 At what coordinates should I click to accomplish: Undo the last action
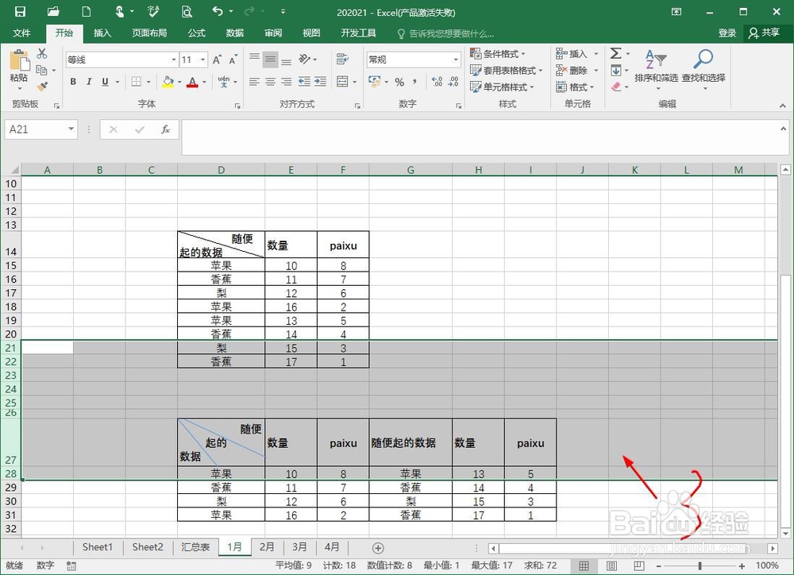coord(218,11)
